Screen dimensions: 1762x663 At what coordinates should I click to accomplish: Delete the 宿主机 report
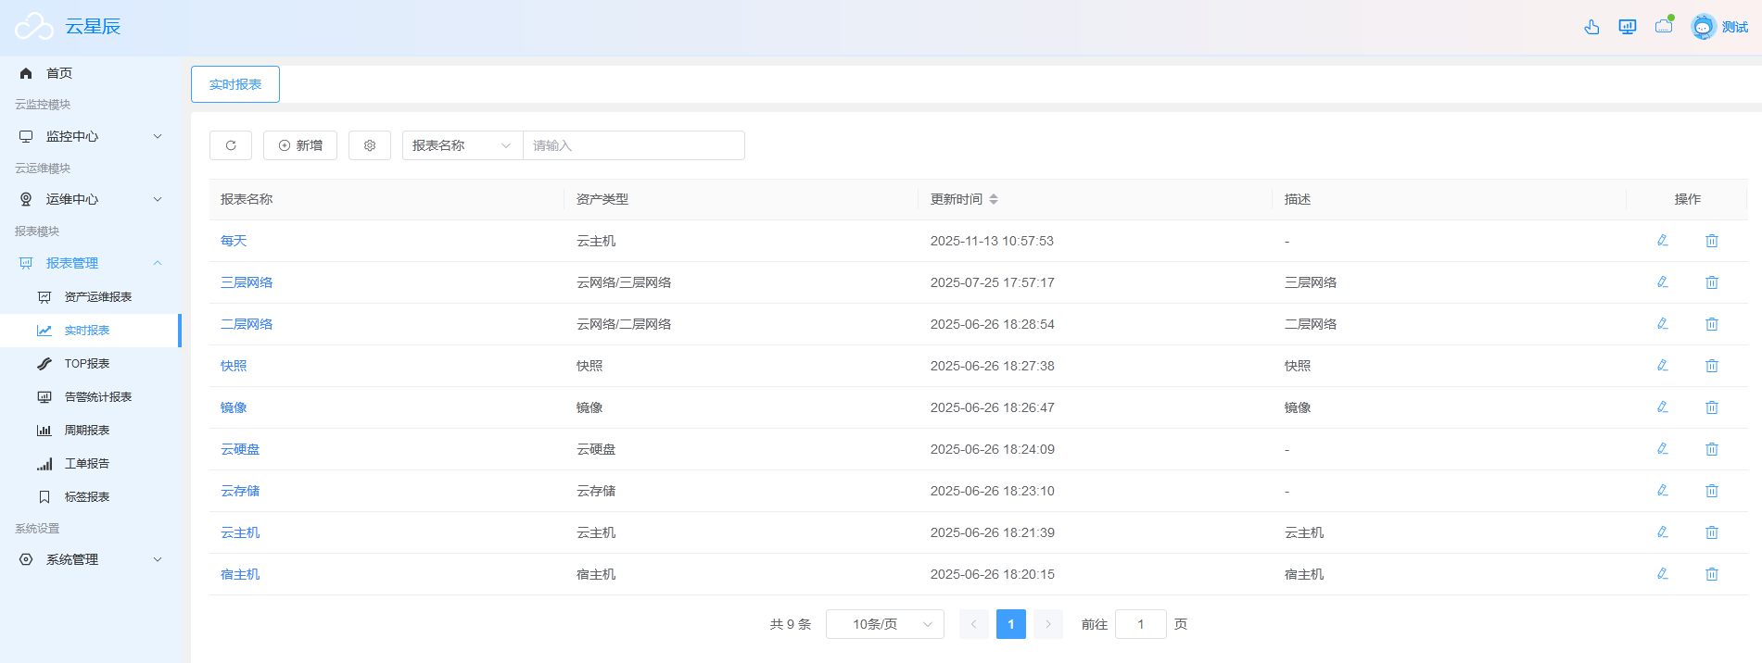[1712, 574]
